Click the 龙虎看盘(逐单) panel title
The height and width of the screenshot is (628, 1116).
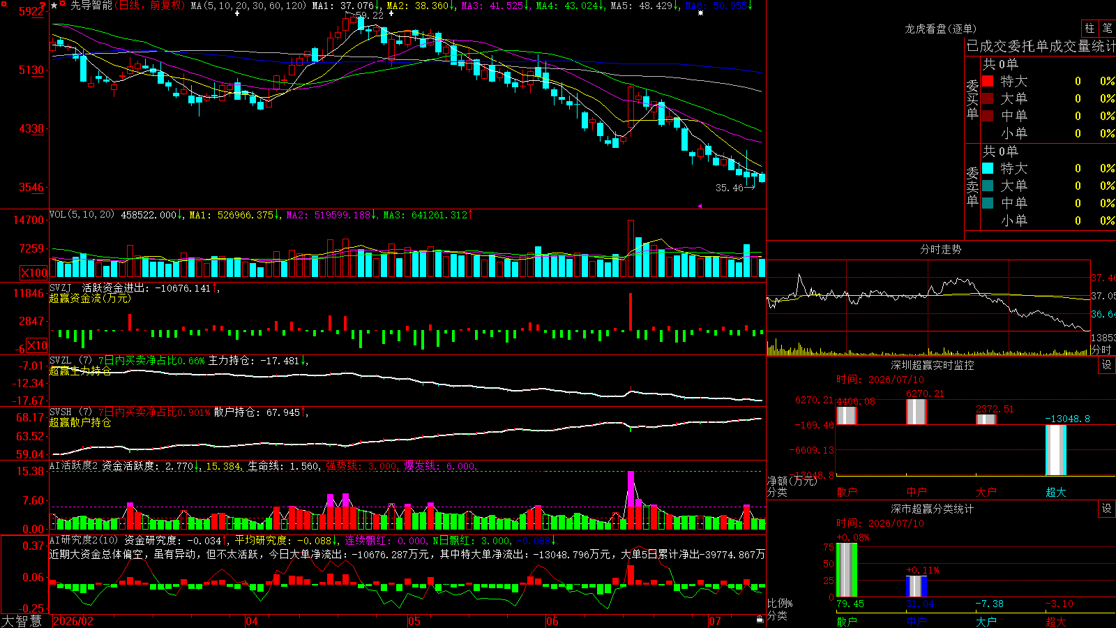[x=941, y=29]
